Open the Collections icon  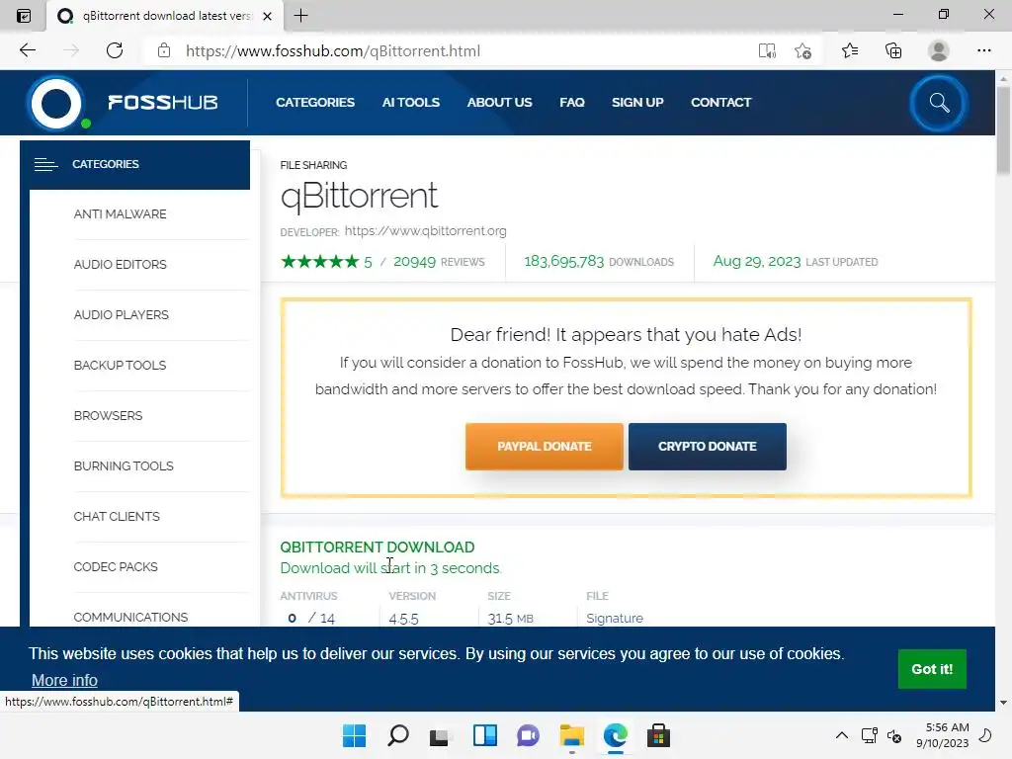click(893, 50)
